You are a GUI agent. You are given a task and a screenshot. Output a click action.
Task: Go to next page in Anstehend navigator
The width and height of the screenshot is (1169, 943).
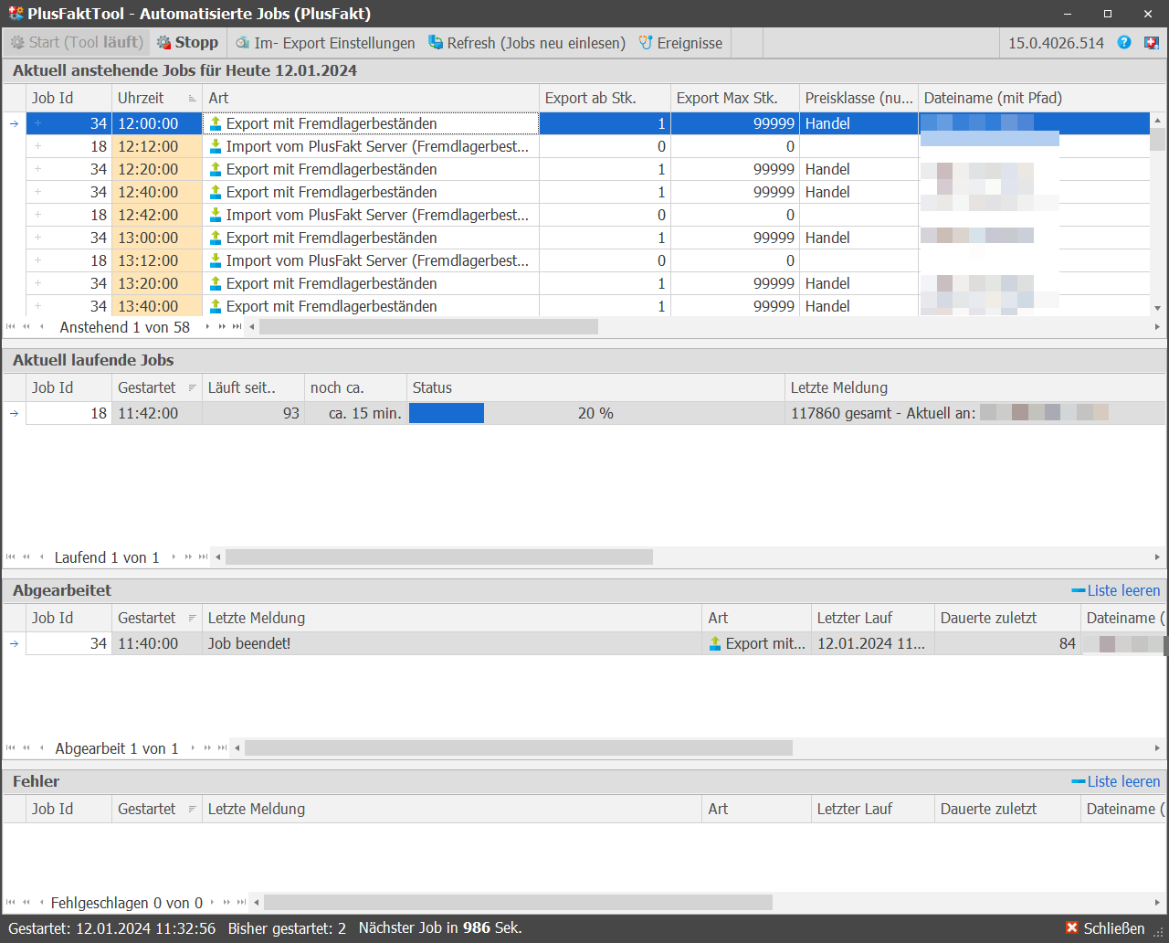[222, 326]
